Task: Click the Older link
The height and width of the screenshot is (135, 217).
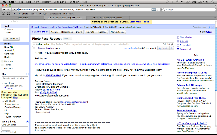Action: (x=210, y=32)
